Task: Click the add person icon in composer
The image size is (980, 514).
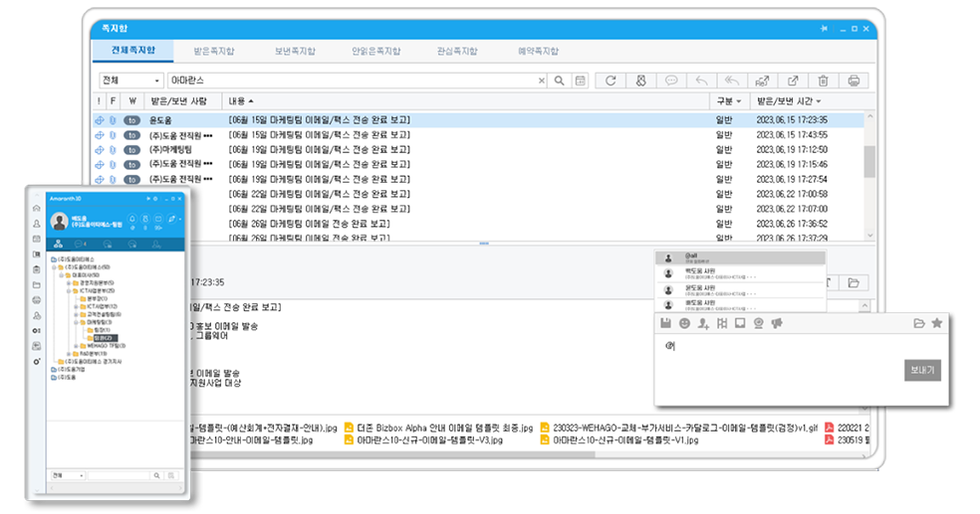Action: [703, 323]
